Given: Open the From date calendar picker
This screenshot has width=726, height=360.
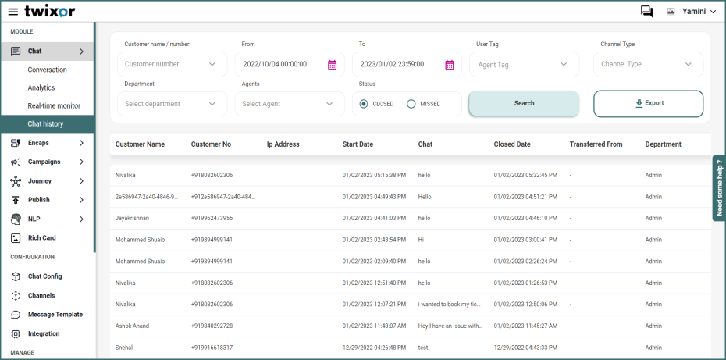Looking at the screenshot, I should tap(332, 65).
